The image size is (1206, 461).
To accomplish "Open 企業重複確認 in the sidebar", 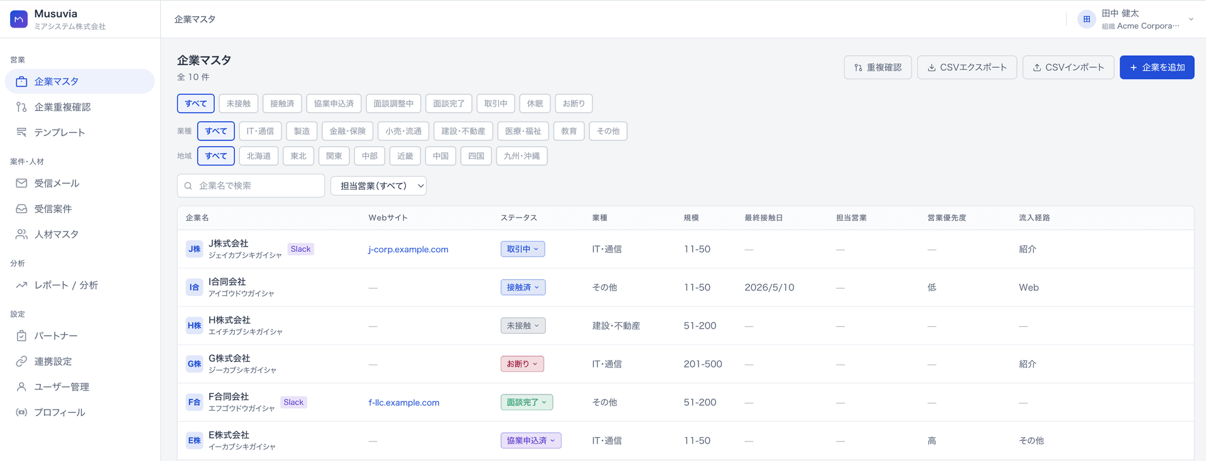I will (80, 107).
